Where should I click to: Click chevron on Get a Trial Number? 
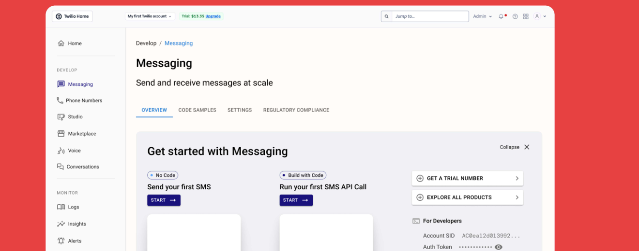tap(517, 179)
